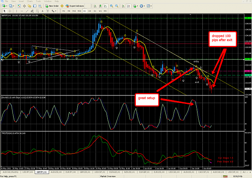Select the equidistant channel tool
The image size is (252, 178).
click(32, 11)
